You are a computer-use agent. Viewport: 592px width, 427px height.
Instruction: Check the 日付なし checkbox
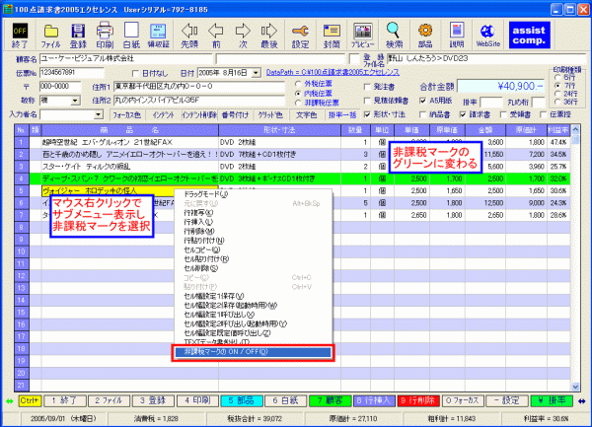pos(135,73)
